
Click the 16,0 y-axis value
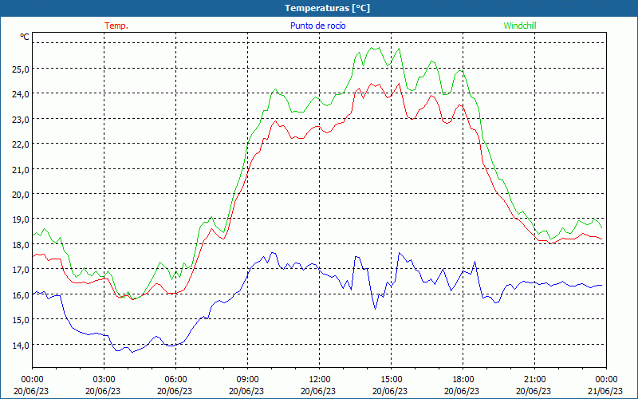(x=21, y=295)
